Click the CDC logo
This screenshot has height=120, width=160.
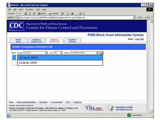pyautogui.click(x=16, y=26)
